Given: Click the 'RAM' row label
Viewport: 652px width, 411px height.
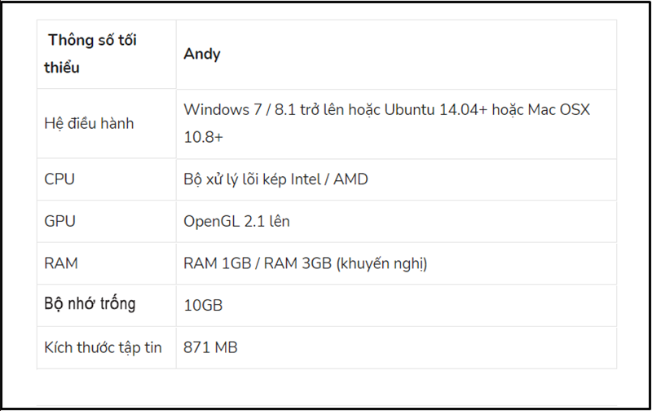Looking at the screenshot, I should (x=60, y=263).
